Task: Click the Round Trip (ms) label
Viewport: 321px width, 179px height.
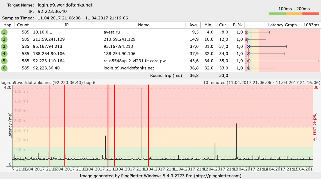Action: 166,76
